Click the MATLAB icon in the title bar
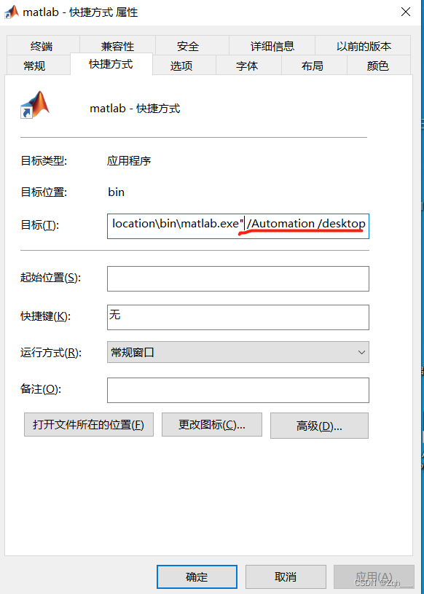This screenshot has height=594, width=424. [x=12, y=12]
